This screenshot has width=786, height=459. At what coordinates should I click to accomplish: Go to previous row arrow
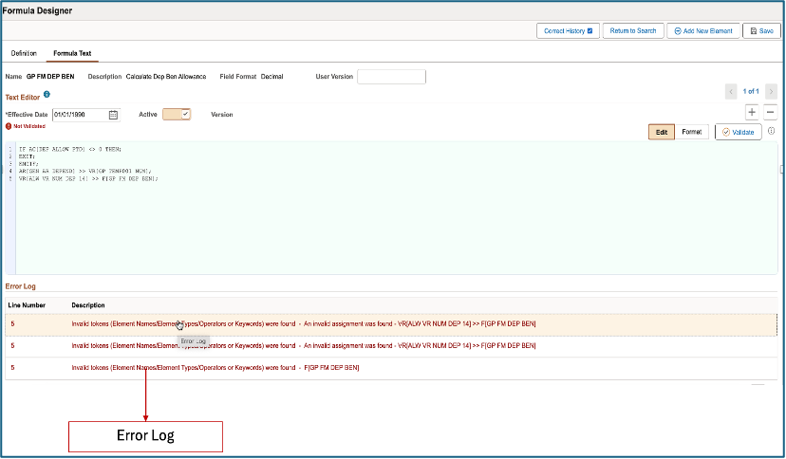[x=731, y=91]
